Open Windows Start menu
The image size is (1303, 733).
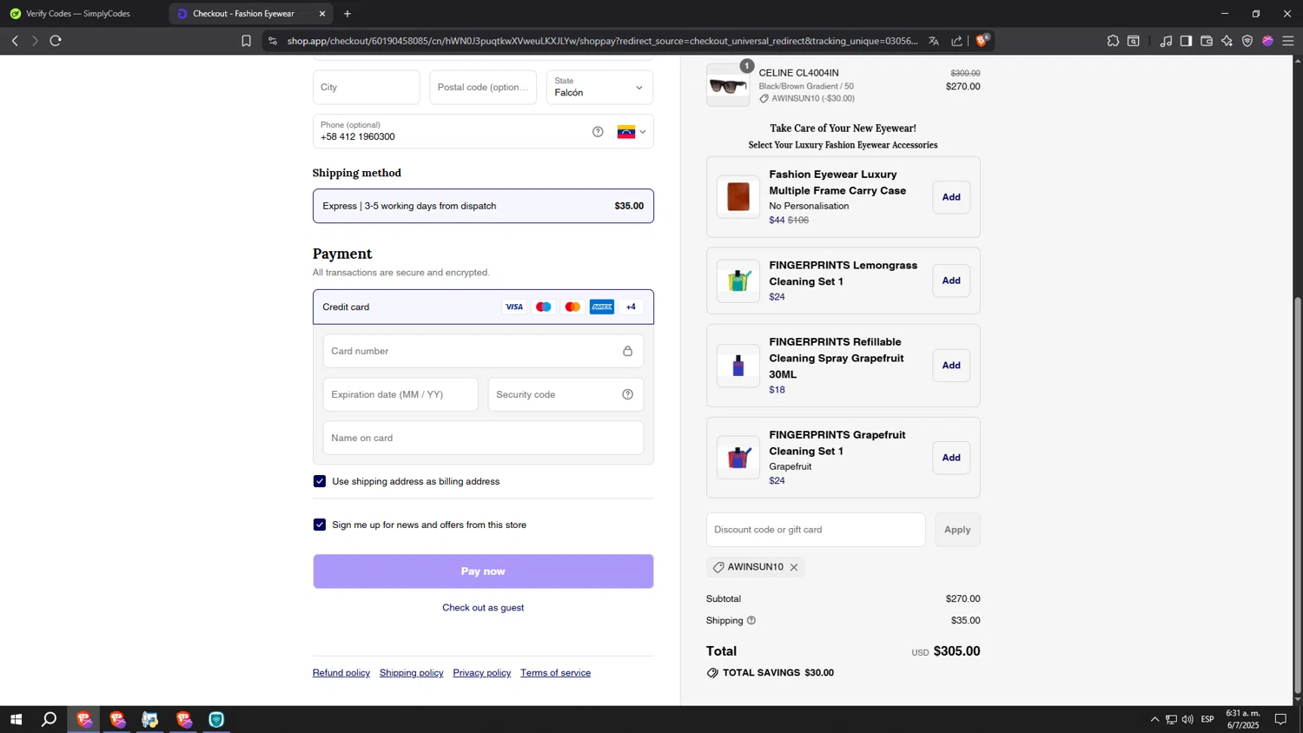pos(16,719)
